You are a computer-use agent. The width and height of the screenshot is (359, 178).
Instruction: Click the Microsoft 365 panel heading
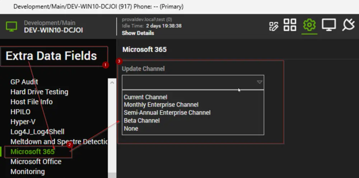pos(144,49)
